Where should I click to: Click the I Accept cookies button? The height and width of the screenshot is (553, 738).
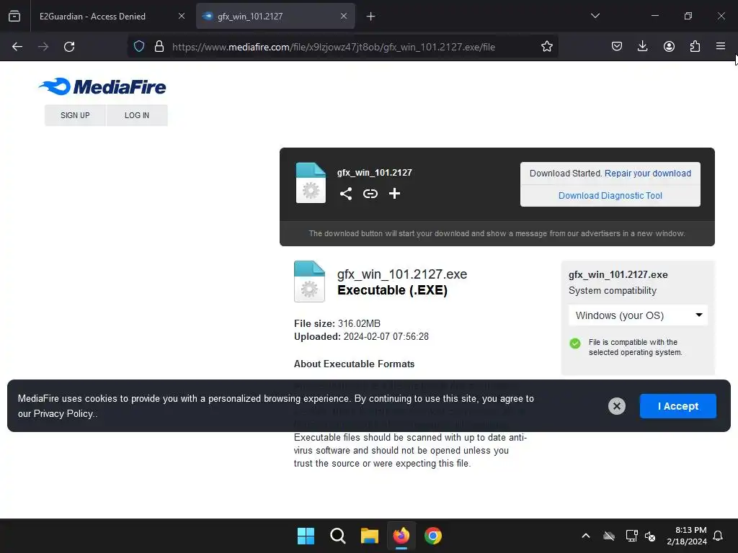coord(677,406)
